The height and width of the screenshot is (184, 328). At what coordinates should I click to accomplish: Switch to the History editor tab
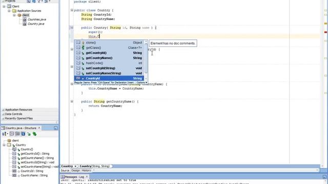tap(86, 170)
